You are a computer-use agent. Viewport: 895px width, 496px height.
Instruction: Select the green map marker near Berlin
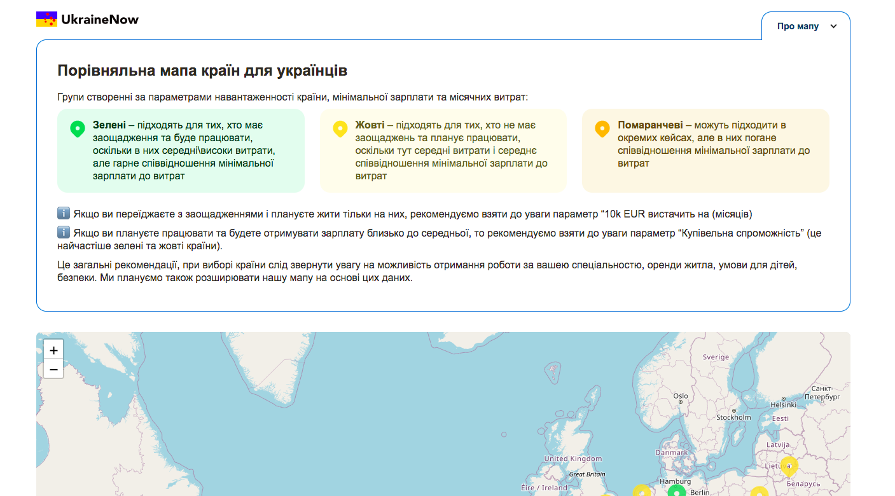click(676, 491)
